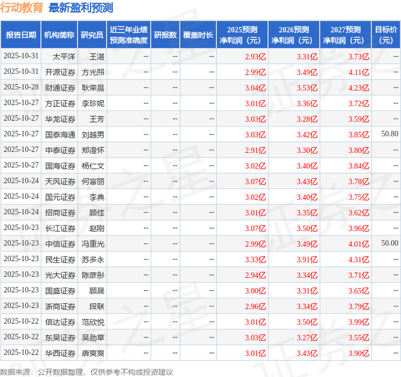This screenshot has width=401, height=377.
Task: Select the 华龙证券 institution cell
Action: (x=60, y=119)
